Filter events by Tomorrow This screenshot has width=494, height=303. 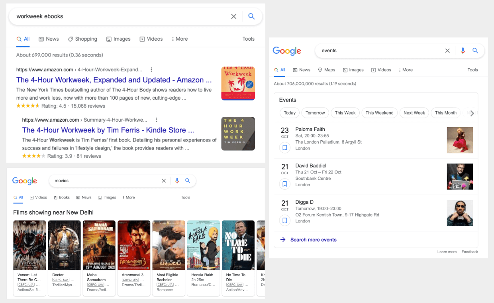tap(315, 113)
